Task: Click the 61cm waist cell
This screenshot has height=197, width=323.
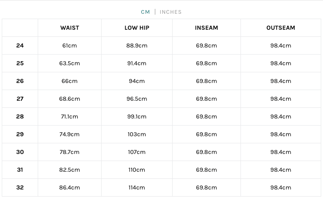Action: point(70,46)
